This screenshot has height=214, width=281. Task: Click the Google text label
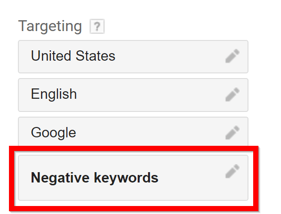(53, 133)
